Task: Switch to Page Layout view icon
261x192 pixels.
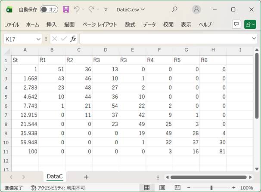Action: (162, 188)
